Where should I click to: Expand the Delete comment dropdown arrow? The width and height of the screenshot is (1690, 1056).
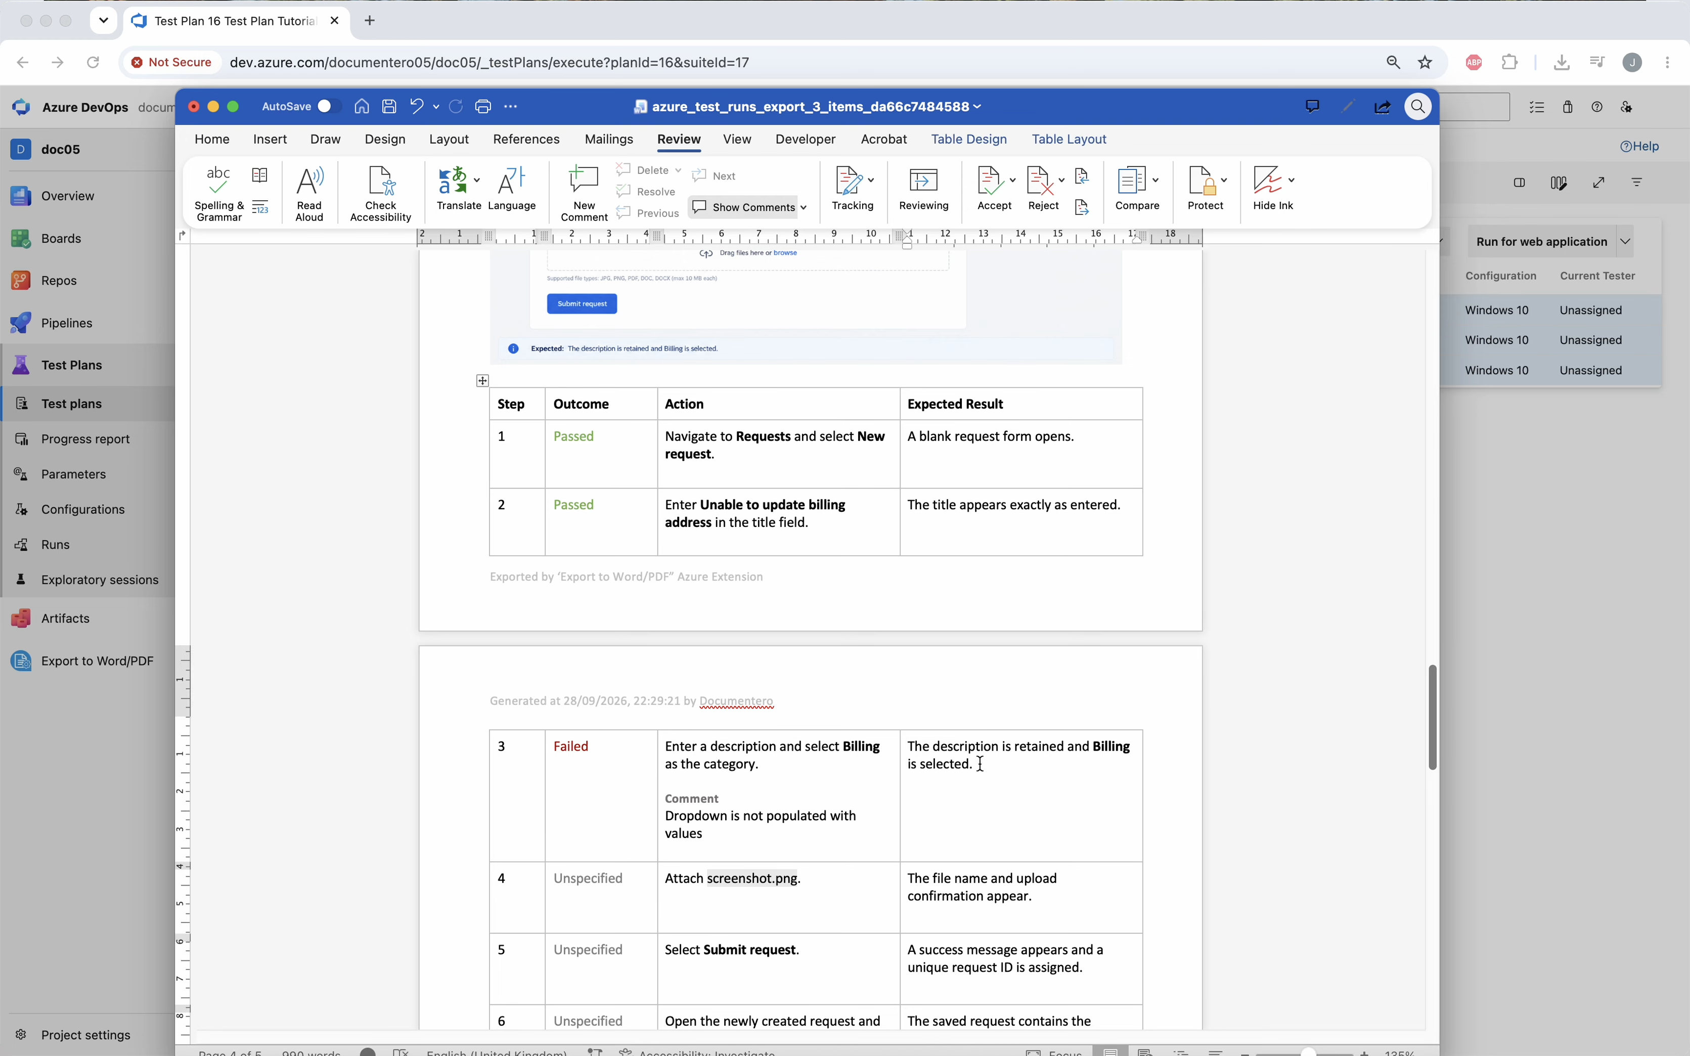pos(678,170)
